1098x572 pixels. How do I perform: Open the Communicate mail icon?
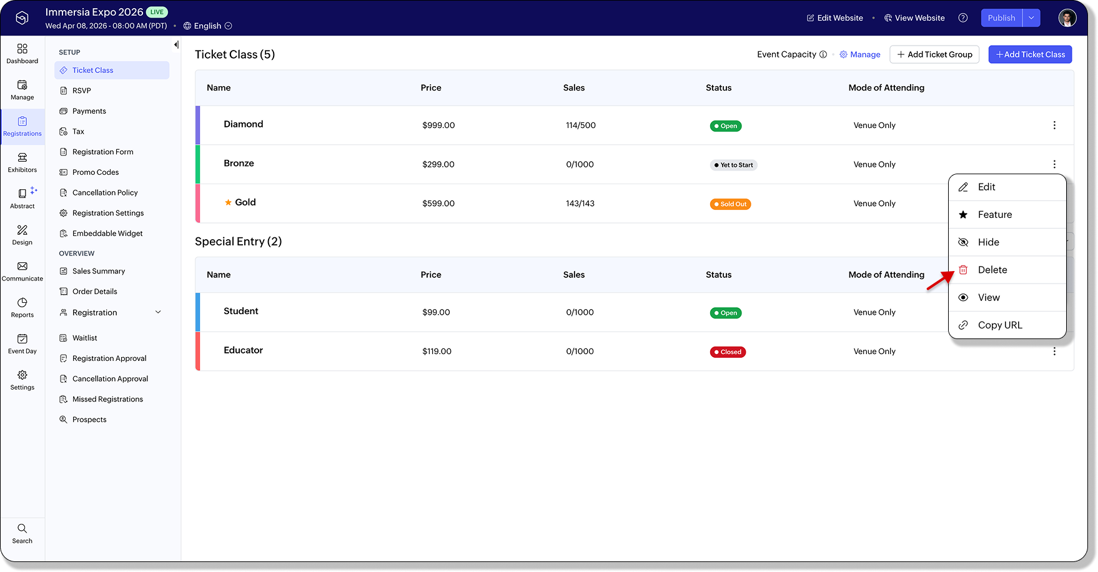22,267
